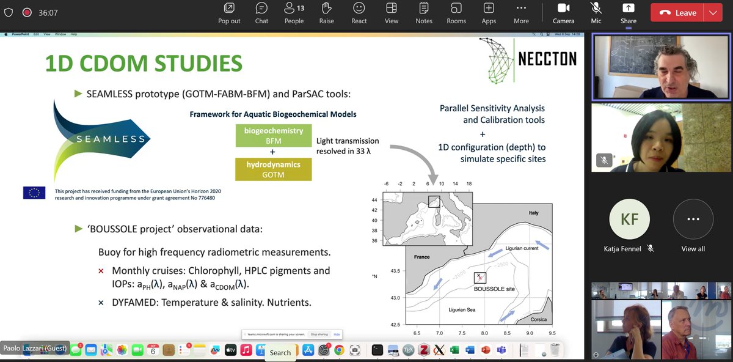Open App Store from the Dock

pos(308,350)
